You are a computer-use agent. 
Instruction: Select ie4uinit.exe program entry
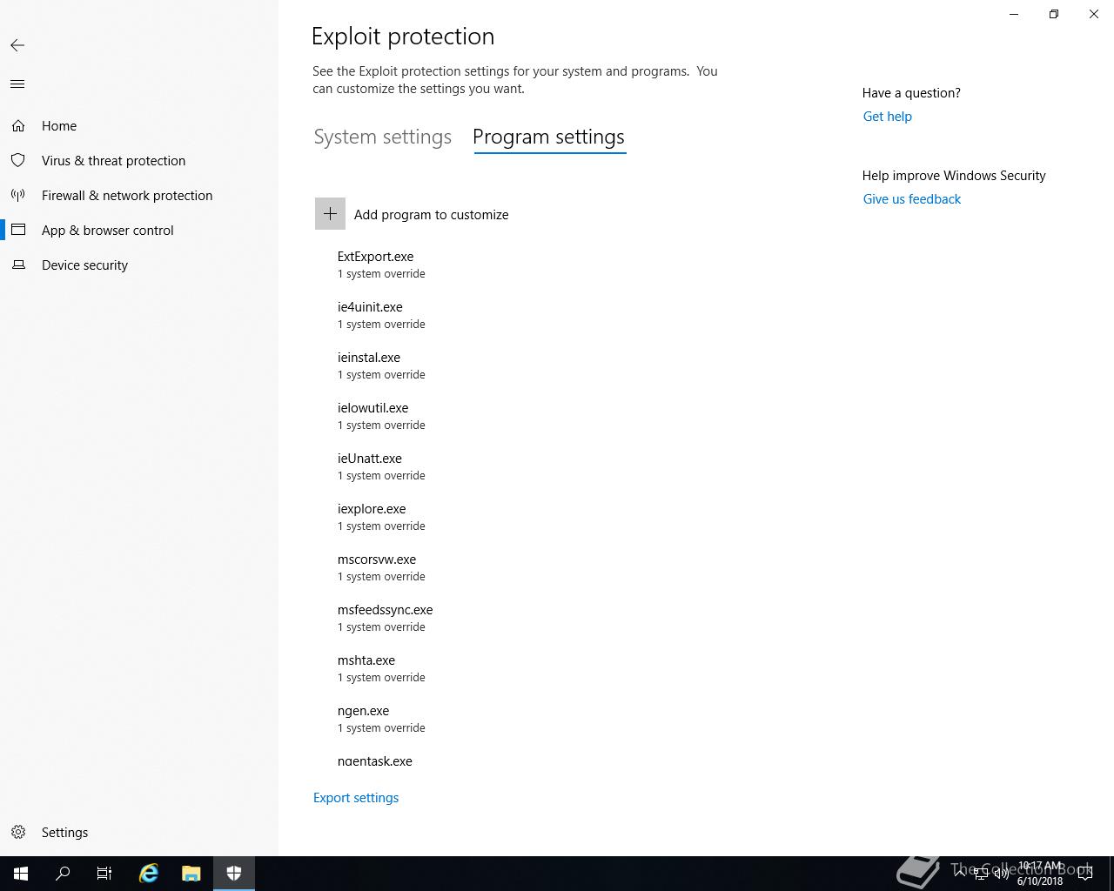coord(380,315)
